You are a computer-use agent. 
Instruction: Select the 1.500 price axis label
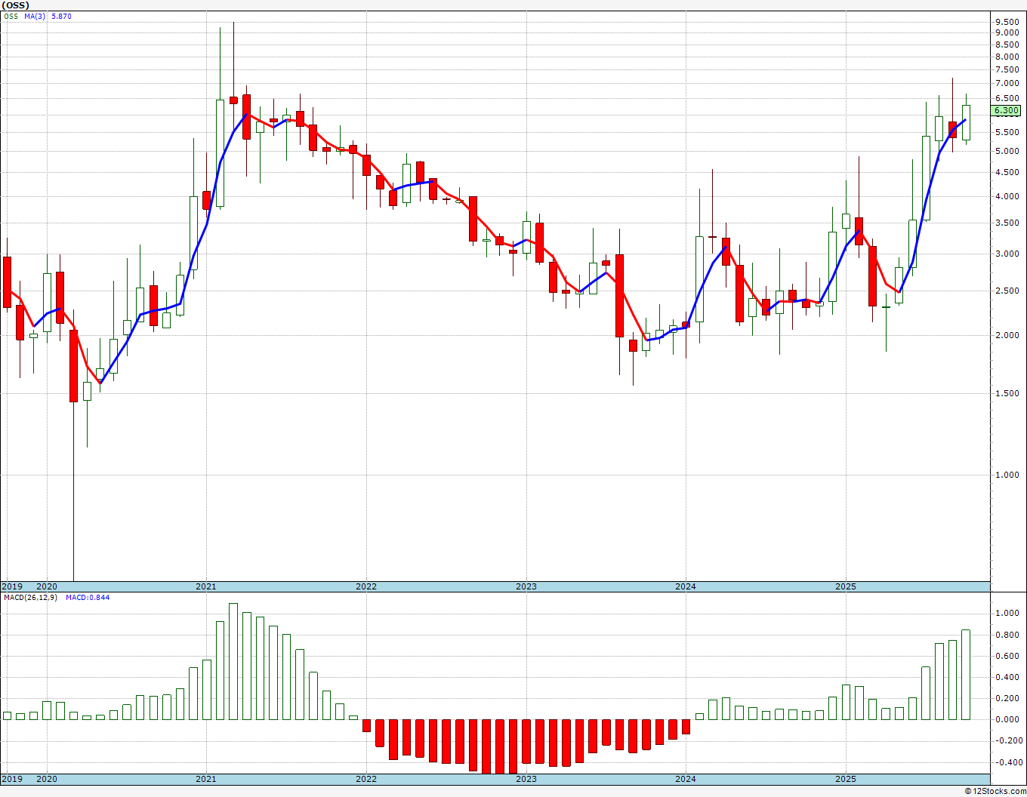point(1007,393)
